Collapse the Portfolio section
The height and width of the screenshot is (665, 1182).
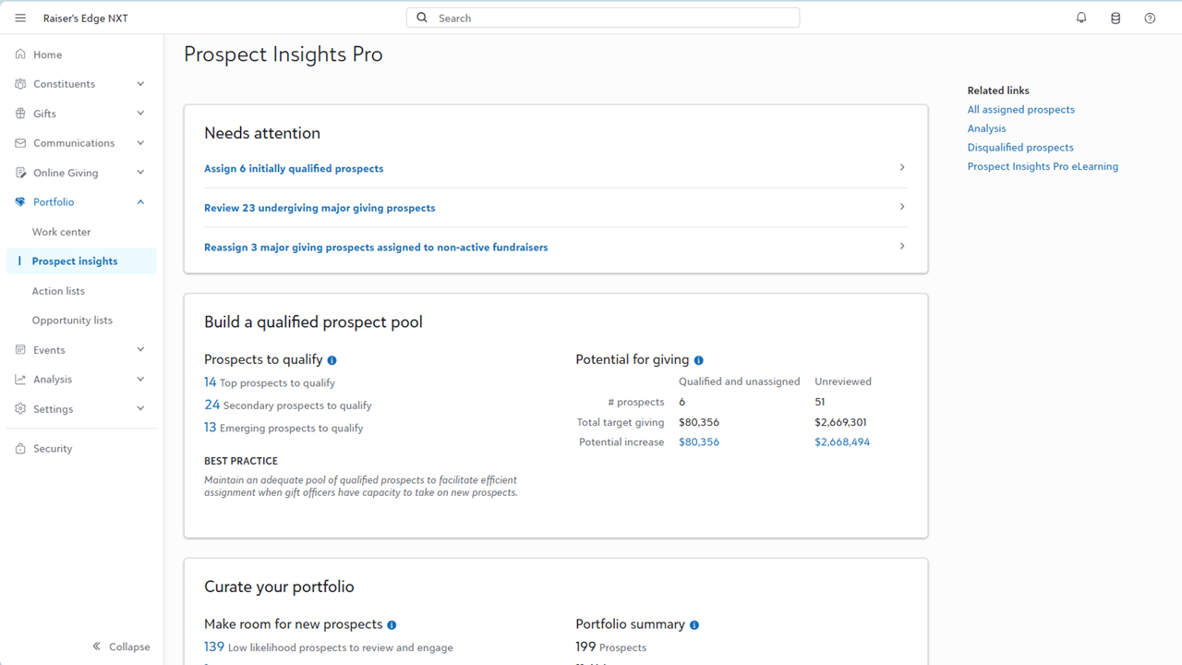(x=140, y=202)
